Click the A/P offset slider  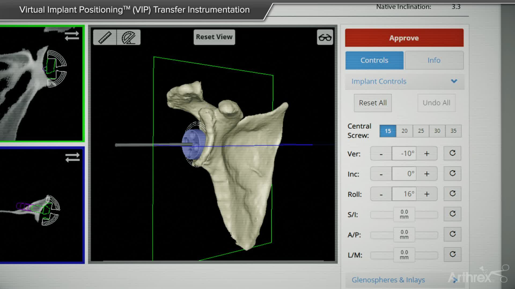(x=404, y=235)
